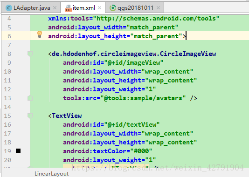Click LinearLayout in the breadcrumb bar
This screenshot has width=249, height=177.
click(x=52, y=174)
